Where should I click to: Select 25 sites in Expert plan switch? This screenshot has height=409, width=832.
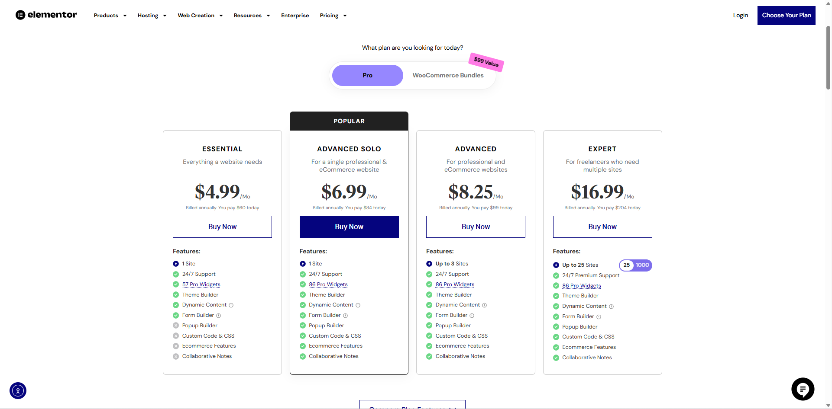pos(627,265)
